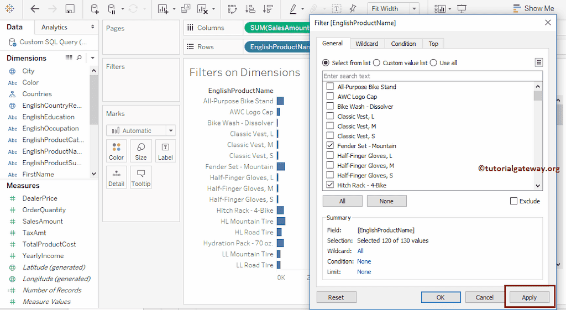
Task: Click the Swap Rows and Columns icon
Action: point(233,9)
